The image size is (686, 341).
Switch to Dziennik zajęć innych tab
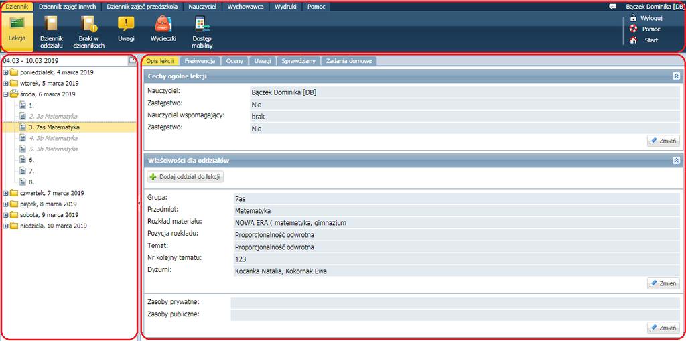68,7
